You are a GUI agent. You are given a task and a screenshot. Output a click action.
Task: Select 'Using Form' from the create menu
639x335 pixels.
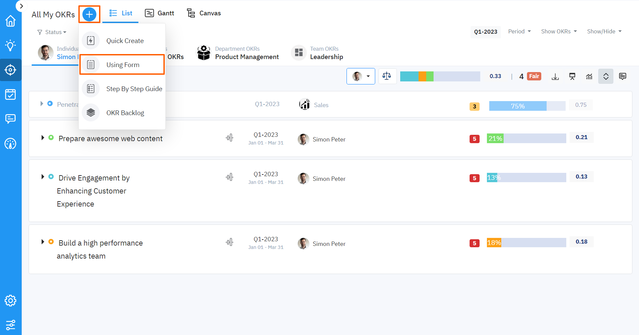point(123,64)
